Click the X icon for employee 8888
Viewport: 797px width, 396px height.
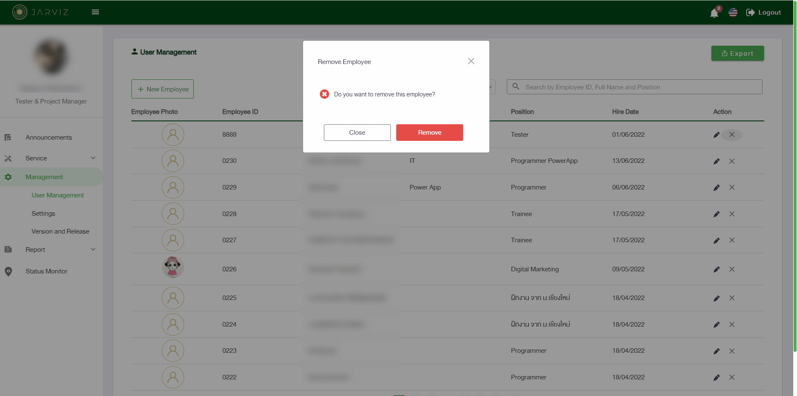tap(732, 135)
